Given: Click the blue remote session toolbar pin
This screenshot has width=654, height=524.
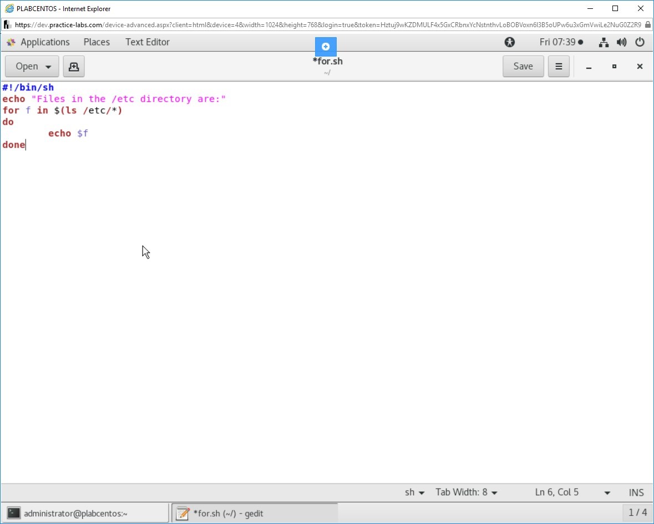Looking at the screenshot, I should click(x=326, y=47).
